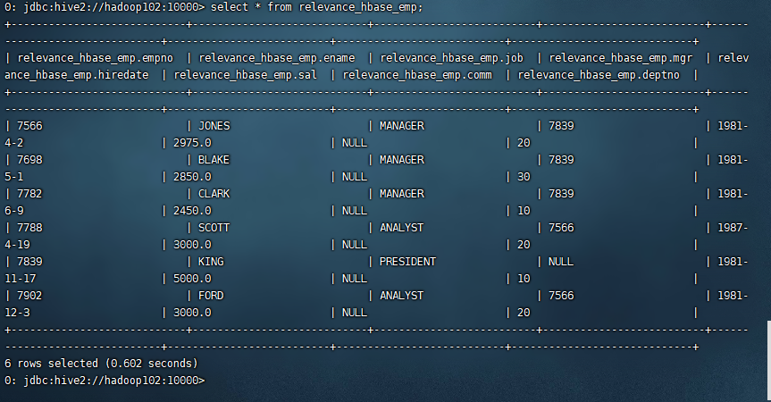Image resolution: width=771 pixels, height=402 pixels.
Task: Click the relevance_hbase_emp.mgr column header
Action: tap(621, 58)
